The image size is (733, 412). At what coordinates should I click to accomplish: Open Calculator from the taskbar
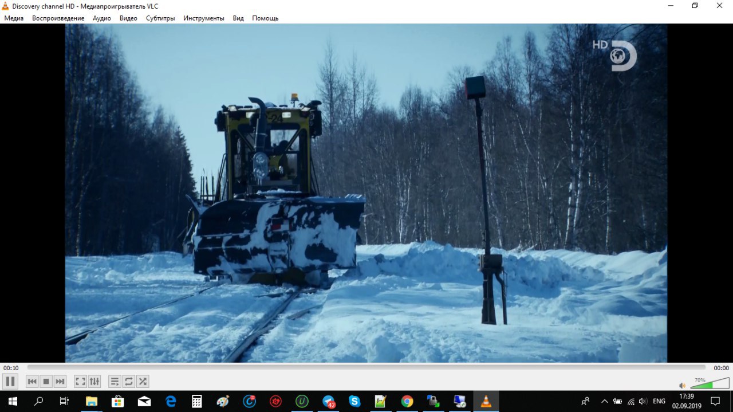[x=197, y=401]
